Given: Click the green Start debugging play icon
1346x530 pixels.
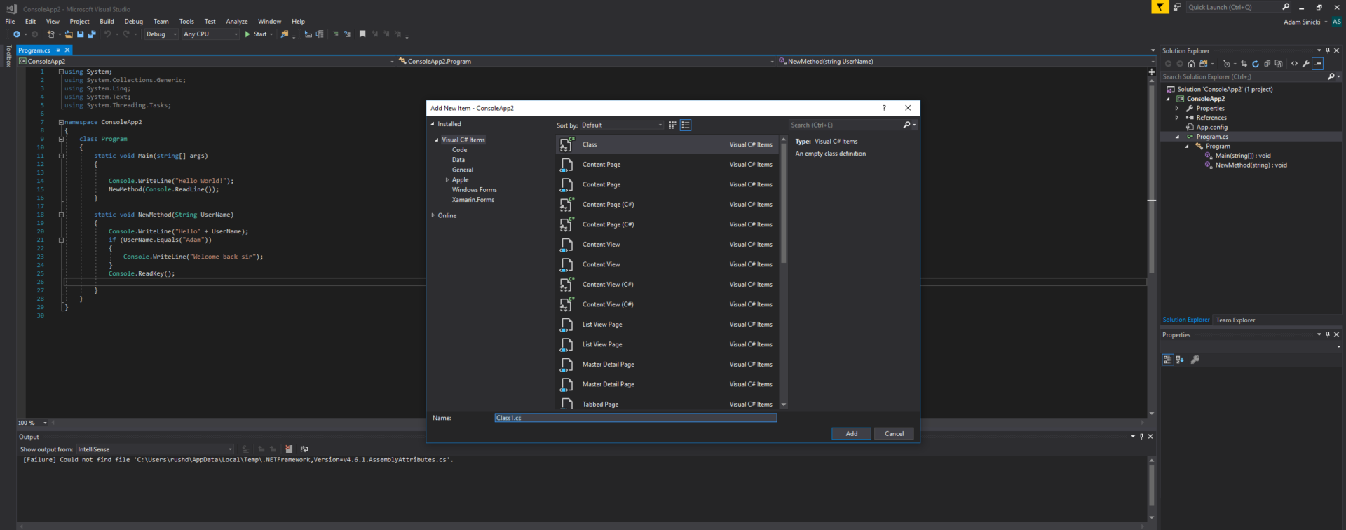Looking at the screenshot, I should (x=247, y=34).
